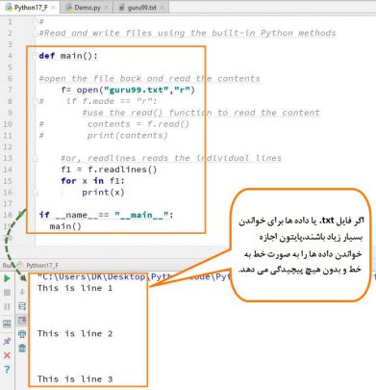Close the Python17_F editor tab

53,8
